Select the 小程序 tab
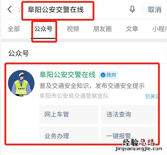 pos(160,29)
